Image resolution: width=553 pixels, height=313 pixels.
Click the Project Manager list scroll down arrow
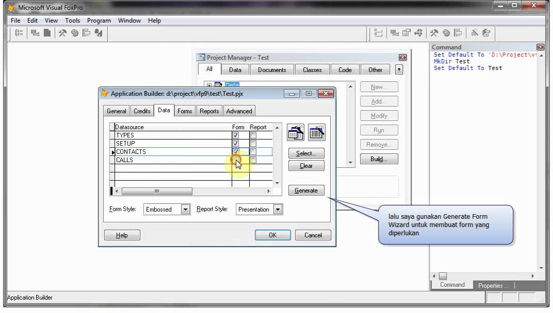click(350, 162)
